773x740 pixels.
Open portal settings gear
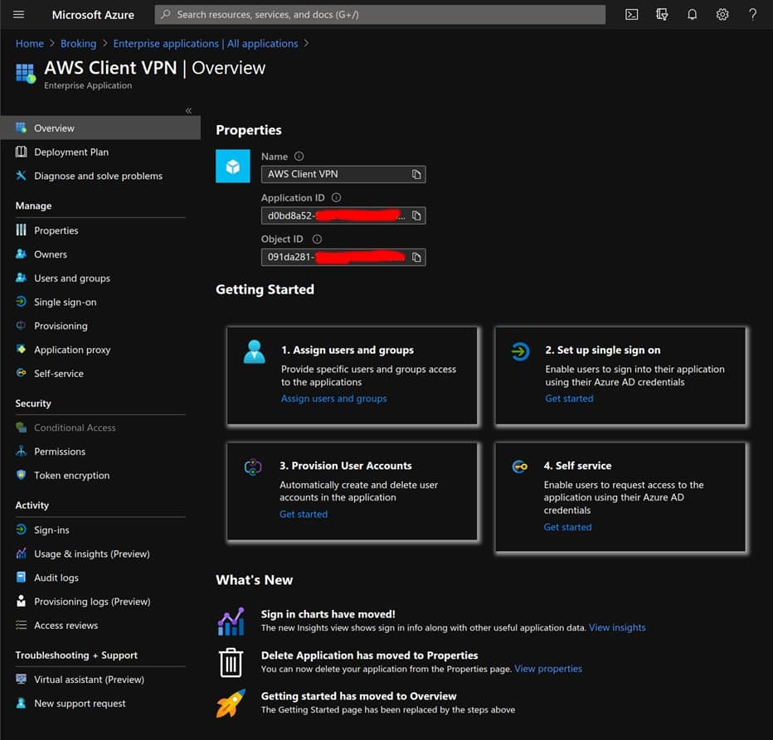722,14
